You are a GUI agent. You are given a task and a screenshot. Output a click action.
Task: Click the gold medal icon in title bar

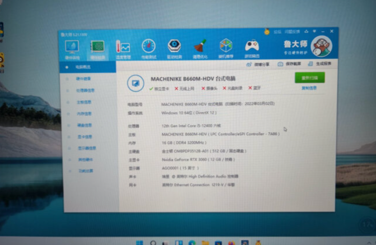(267, 32)
